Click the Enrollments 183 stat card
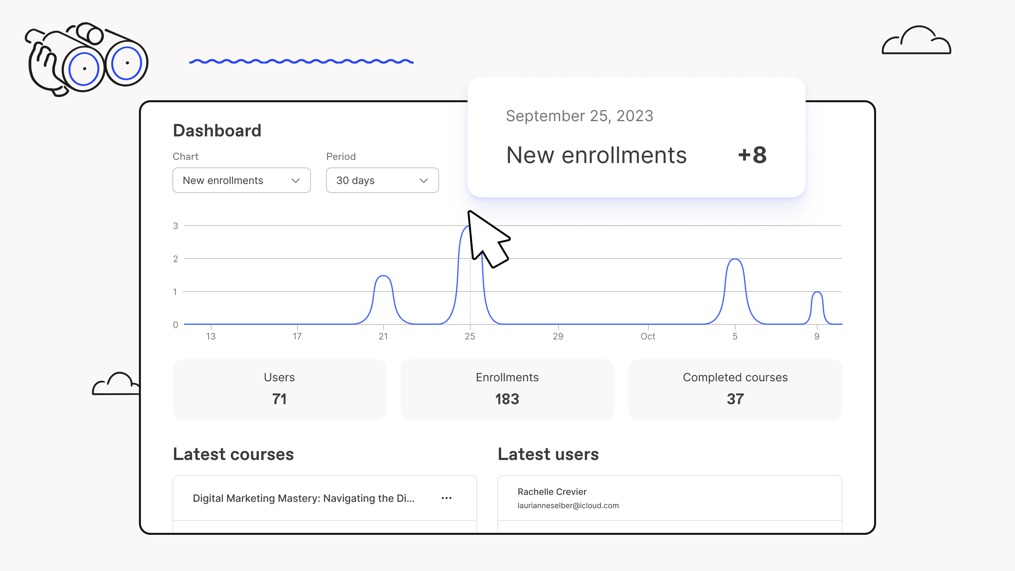Screen dimensions: 1015x571 pos(507,389)
